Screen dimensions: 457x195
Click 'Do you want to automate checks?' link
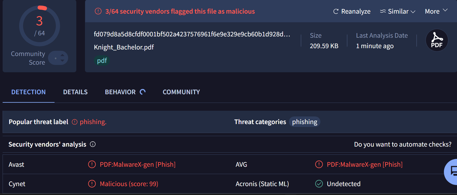coord(402,144)
